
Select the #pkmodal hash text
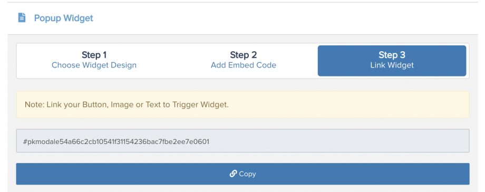[x=117, y=142]
